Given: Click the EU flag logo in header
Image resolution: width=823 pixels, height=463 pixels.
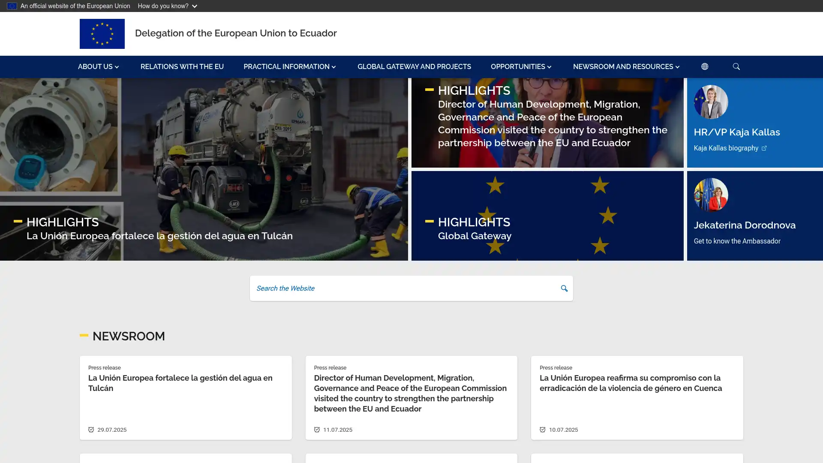Looking at the screenshot, I should (102, 34).
